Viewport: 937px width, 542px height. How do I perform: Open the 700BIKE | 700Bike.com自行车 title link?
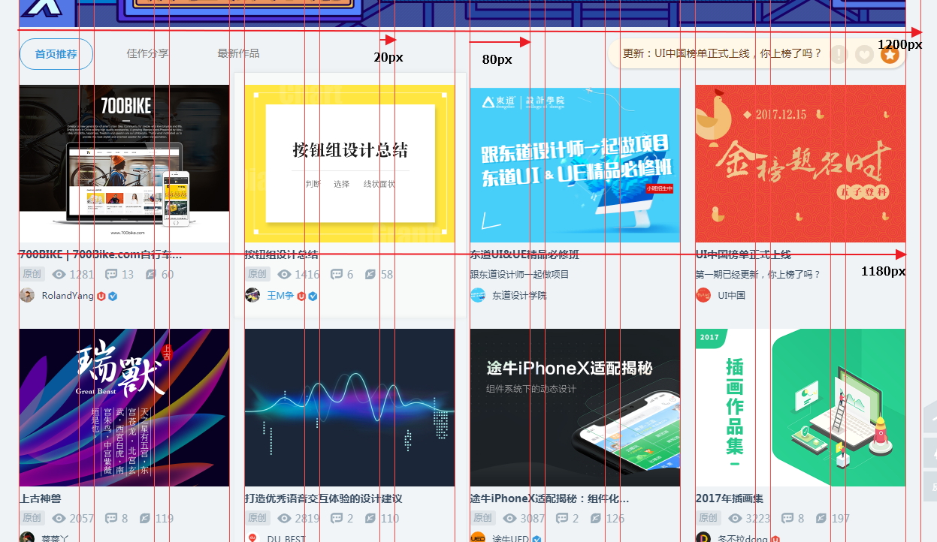tap(101, 254)
